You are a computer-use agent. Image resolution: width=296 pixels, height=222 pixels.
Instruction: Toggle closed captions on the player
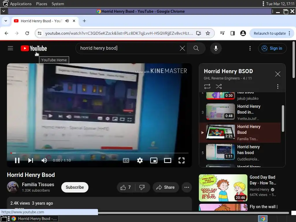[126, 160]
